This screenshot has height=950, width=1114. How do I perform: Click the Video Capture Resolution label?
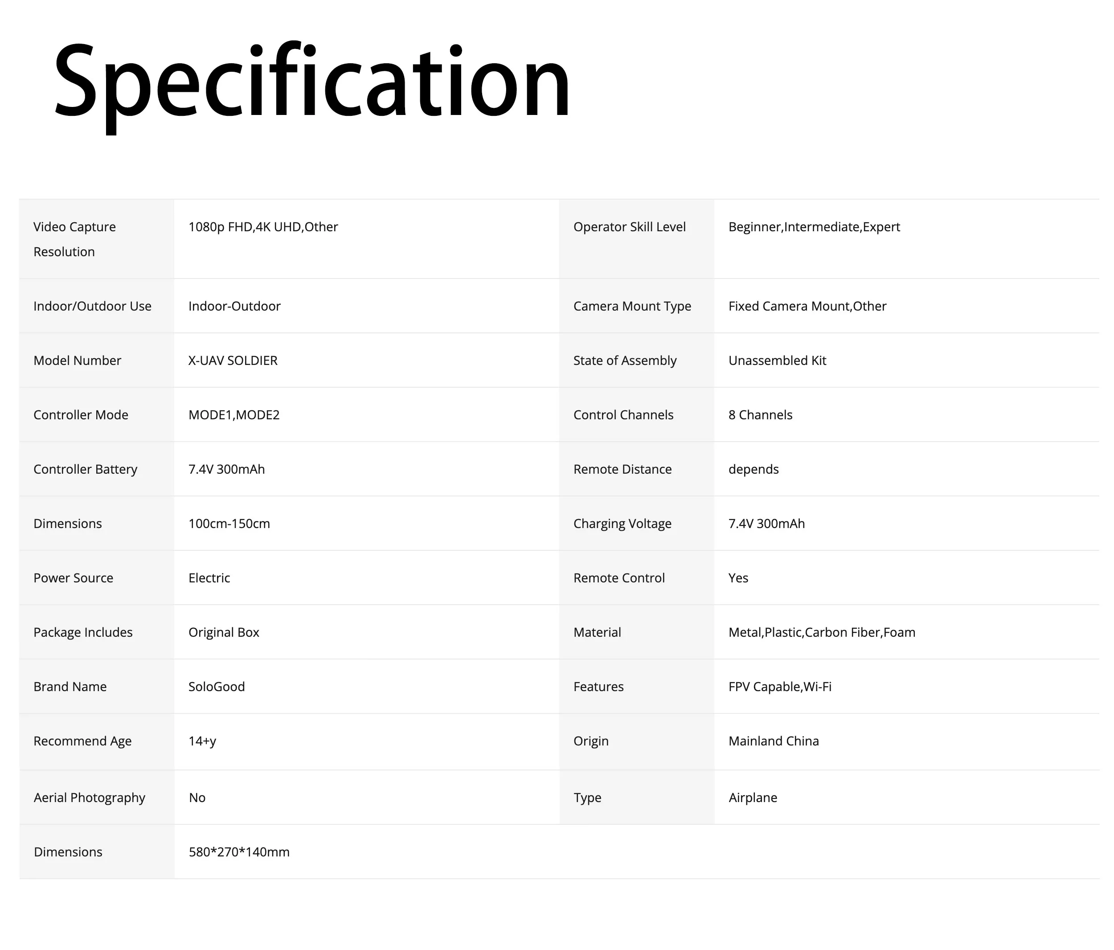74,239
